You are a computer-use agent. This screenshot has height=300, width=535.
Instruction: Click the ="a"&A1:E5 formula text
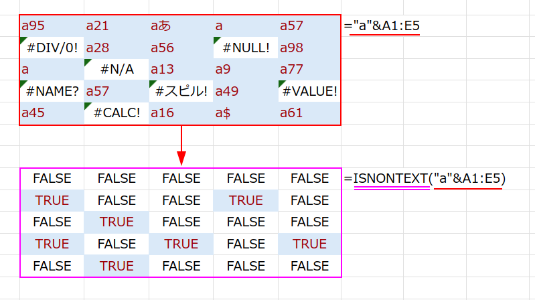click(x=382, y=27)
